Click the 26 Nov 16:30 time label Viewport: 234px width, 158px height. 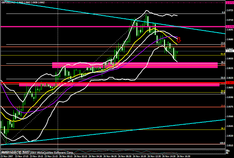[x=184, y=156]
